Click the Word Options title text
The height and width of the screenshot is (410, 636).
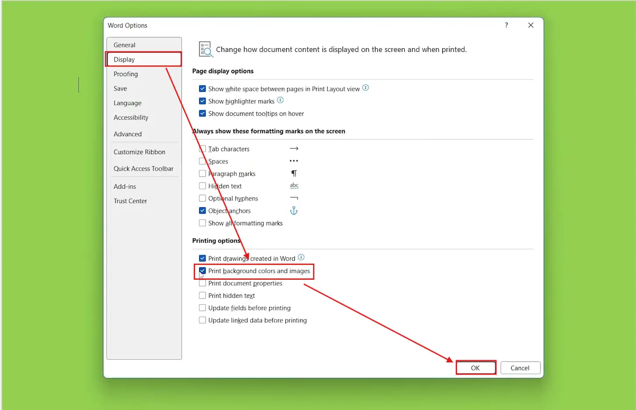tap(127, 25)
